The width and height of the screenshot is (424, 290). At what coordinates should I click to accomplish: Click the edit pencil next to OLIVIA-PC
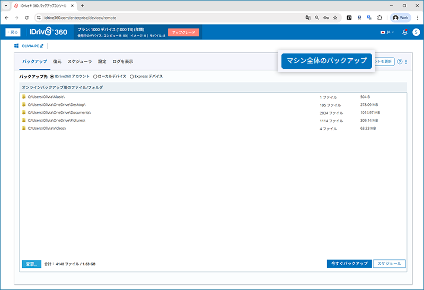42,47
